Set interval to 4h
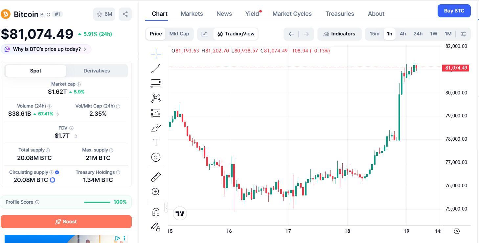This screenshot has height=243, width=479. click(x=403, y=34)
